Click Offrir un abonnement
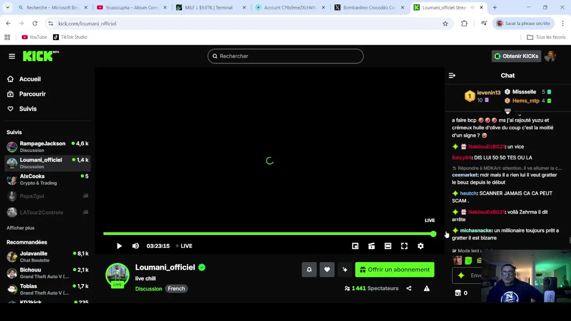The height and width of the screenshot is (321, 571). (395, 270)
